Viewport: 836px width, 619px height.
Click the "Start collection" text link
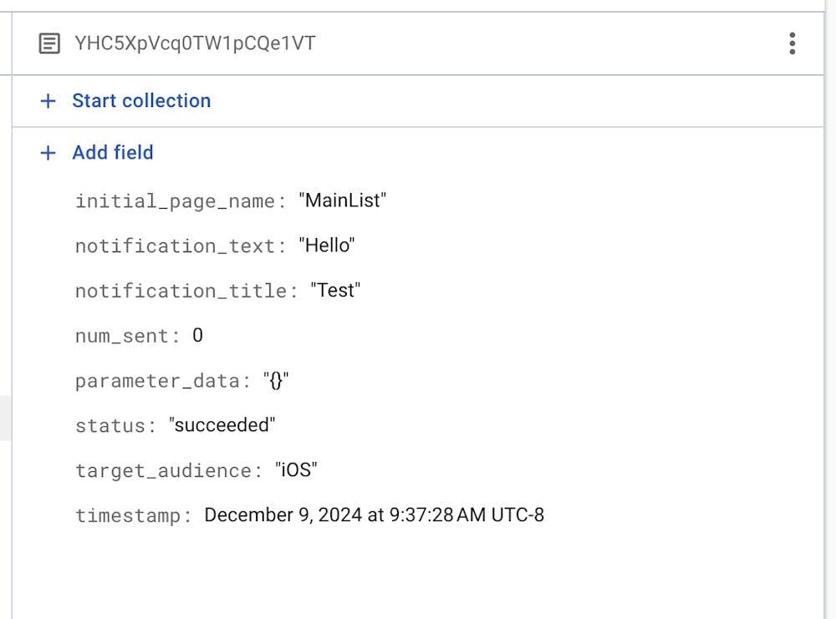coord(141,101)
